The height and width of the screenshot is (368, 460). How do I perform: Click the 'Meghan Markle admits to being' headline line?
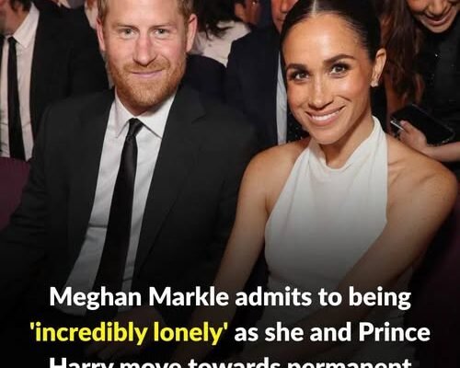tap(230, 298)
